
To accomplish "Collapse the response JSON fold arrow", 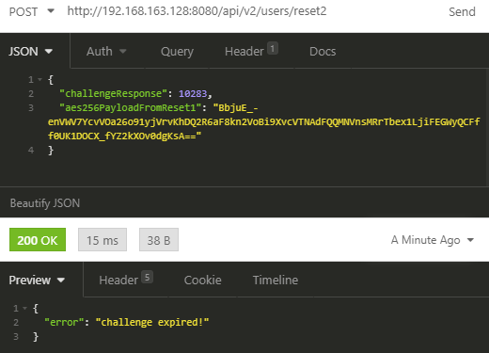I will tap(24, 309).
